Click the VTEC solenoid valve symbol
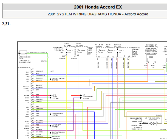167x139 pixels. pos(22,53)
